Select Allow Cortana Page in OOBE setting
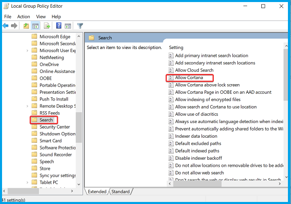Viewport: 291px width, 204px height. 223,92
